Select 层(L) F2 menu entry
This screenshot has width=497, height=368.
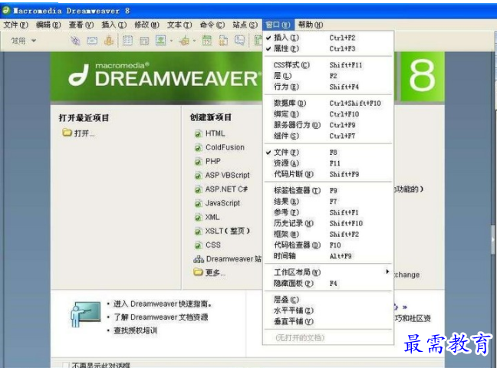(328, 76)
